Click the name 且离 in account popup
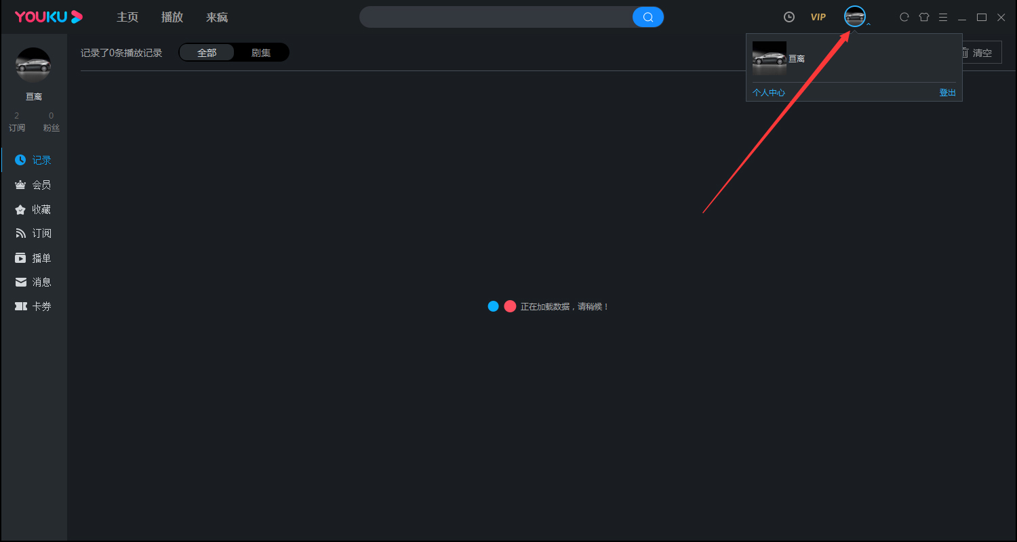Screen dimensions: 1017x542 click(797, 59)
